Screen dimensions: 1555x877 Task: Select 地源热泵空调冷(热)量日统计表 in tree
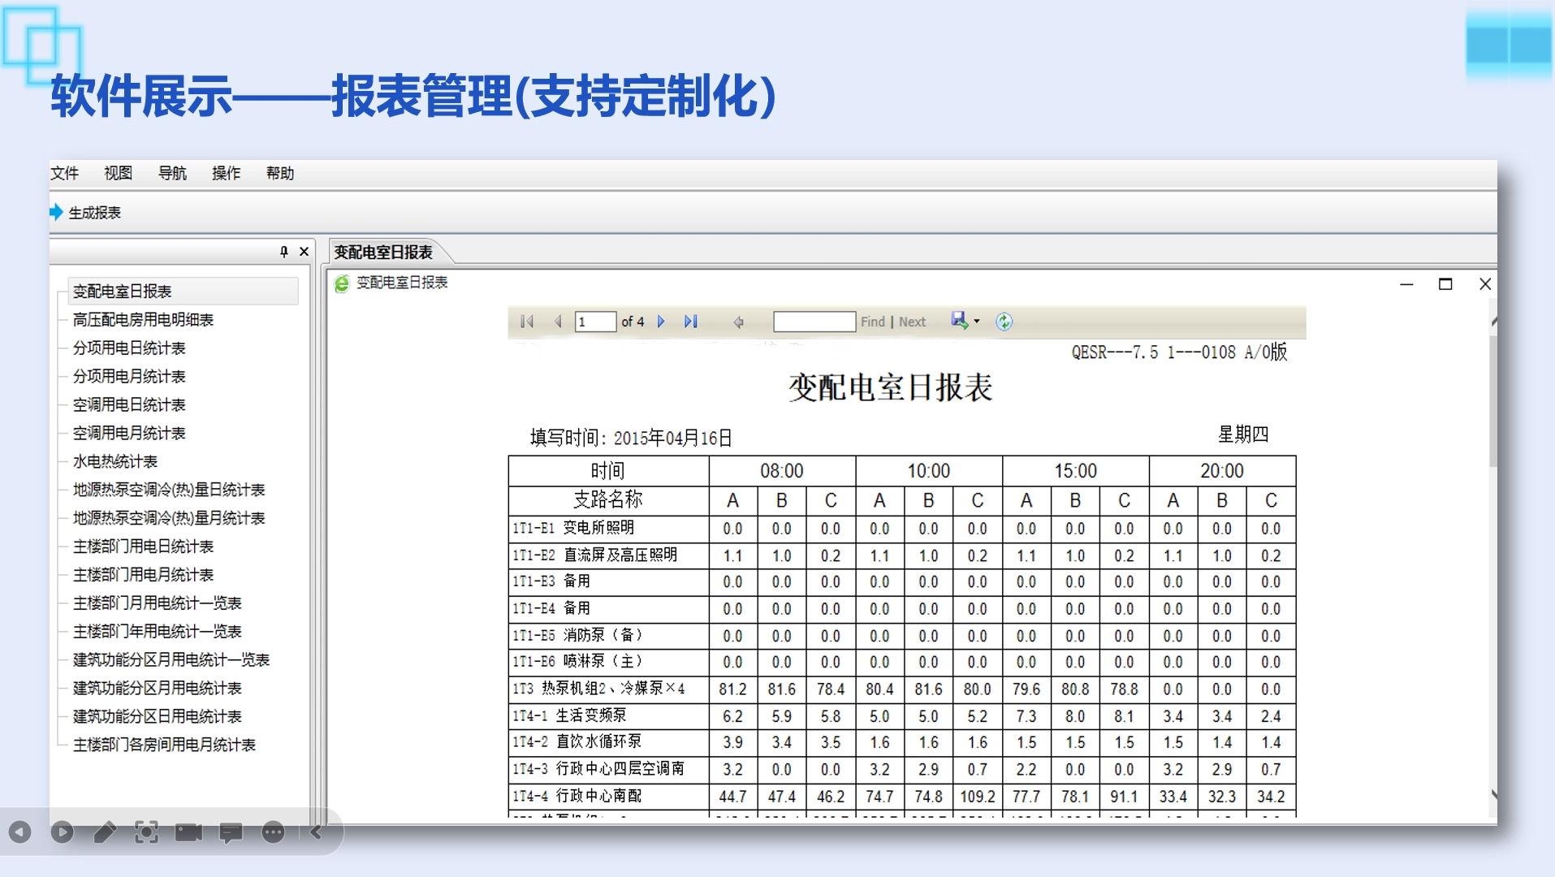pos(169,490)
